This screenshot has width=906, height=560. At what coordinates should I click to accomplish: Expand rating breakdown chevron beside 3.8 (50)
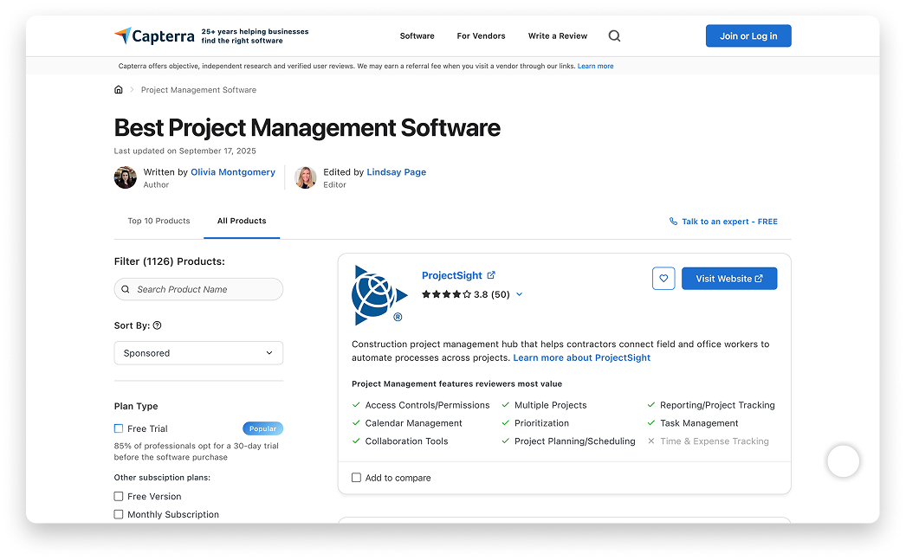click(x=520, y=294)
